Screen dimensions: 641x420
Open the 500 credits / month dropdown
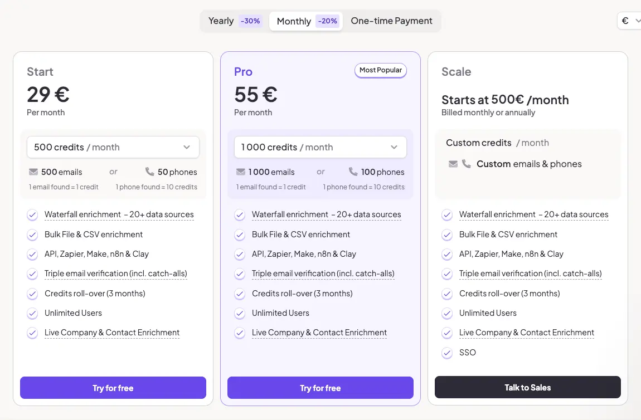[x=113, y=147]
